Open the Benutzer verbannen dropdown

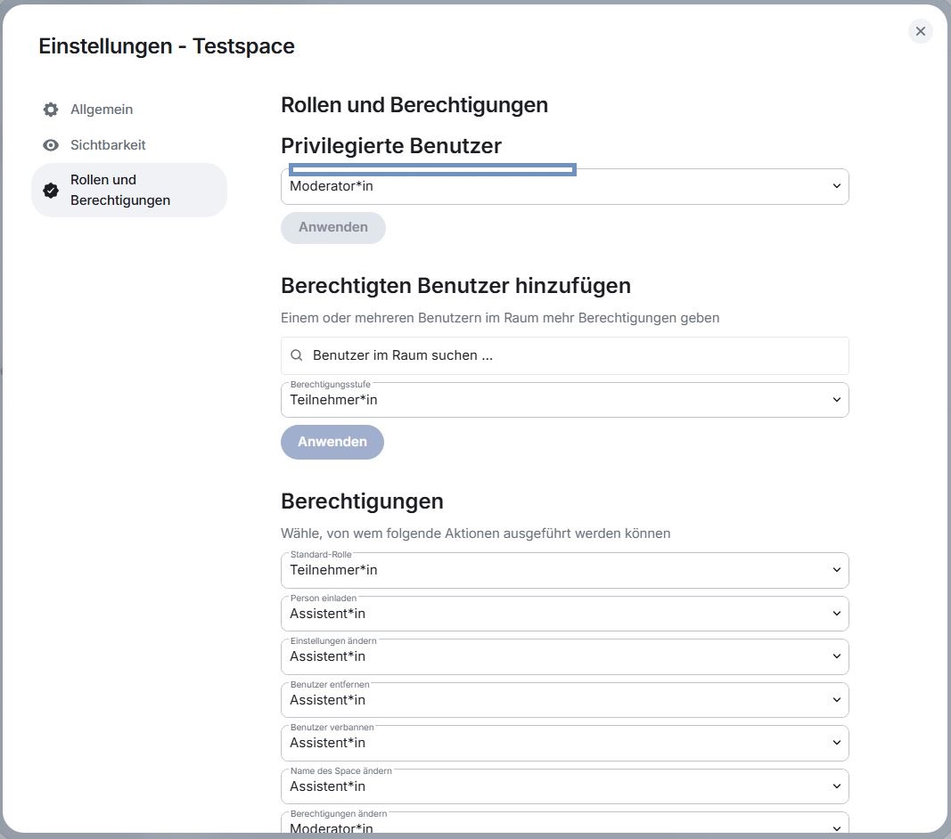click(x=565, y=743)
